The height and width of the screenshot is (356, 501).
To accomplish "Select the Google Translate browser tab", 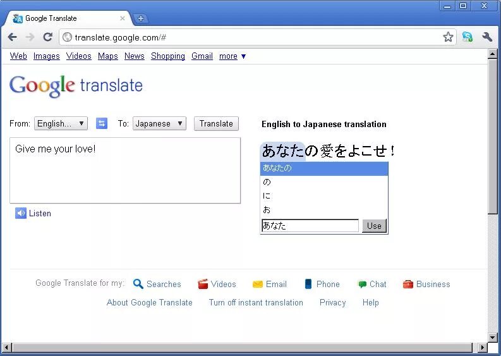I will click(x=67, y=18).
